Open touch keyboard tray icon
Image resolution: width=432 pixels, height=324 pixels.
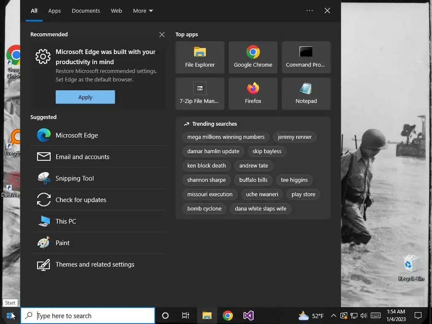(x=375, y=316)
